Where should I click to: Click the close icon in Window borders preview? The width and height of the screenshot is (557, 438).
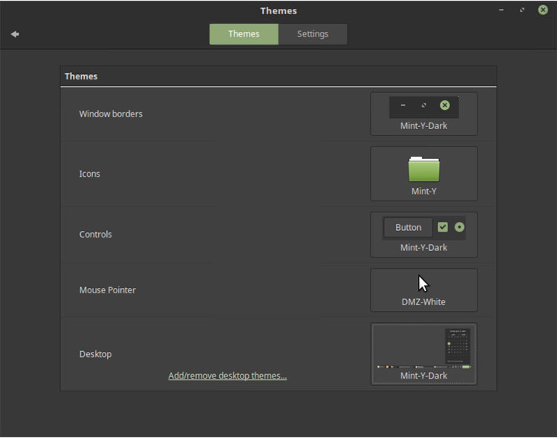444,105
